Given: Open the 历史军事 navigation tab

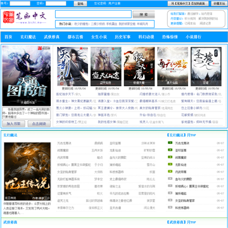Looking at the screenshot, I should point(123,37).
